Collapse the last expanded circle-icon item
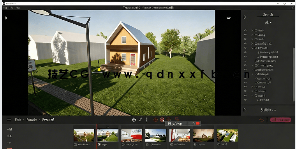This screenshot has height=149, width=296. [x=252, y=95]
